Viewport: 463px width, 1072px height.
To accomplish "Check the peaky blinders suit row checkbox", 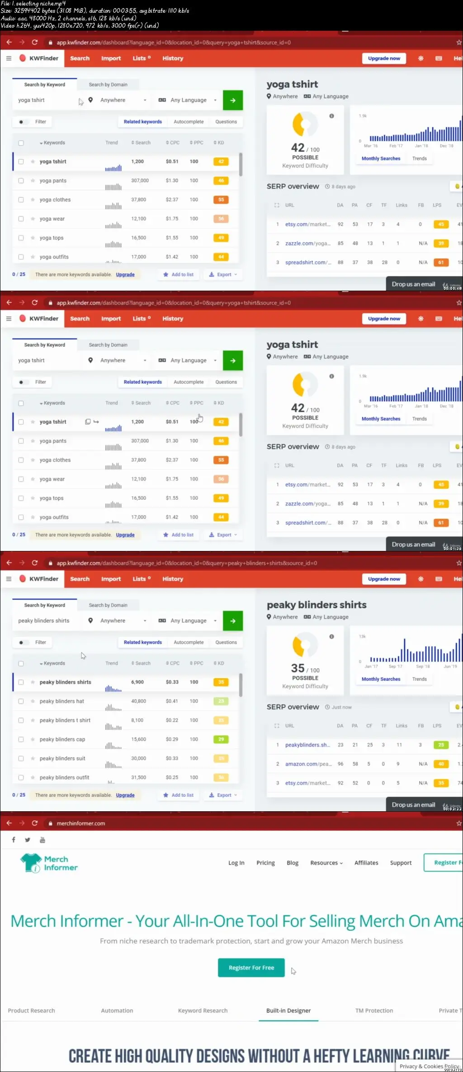I will click(21, 758).
